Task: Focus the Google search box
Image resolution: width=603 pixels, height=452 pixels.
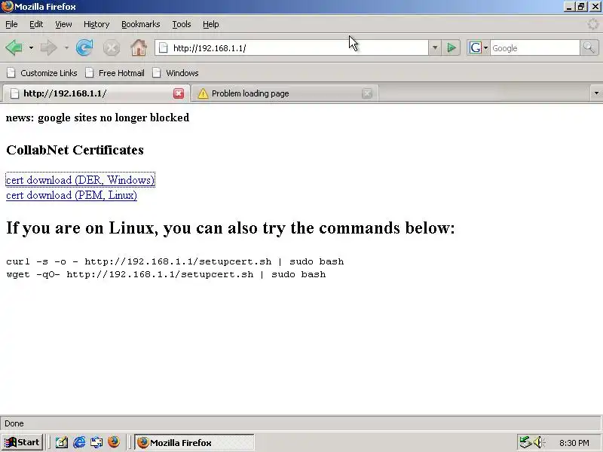Action: pyautogui.click(x=534, y=48)
